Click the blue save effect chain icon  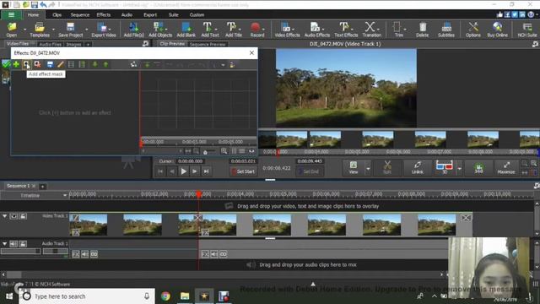coord(50,64)
